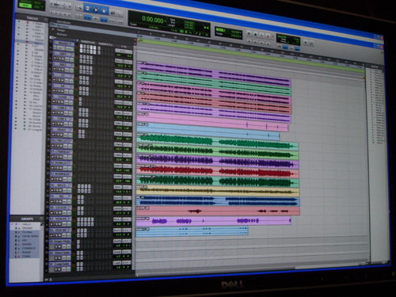This screenshot has height=297, width=396.
Task: Click the transport Play button
Action: pos(261,35)
